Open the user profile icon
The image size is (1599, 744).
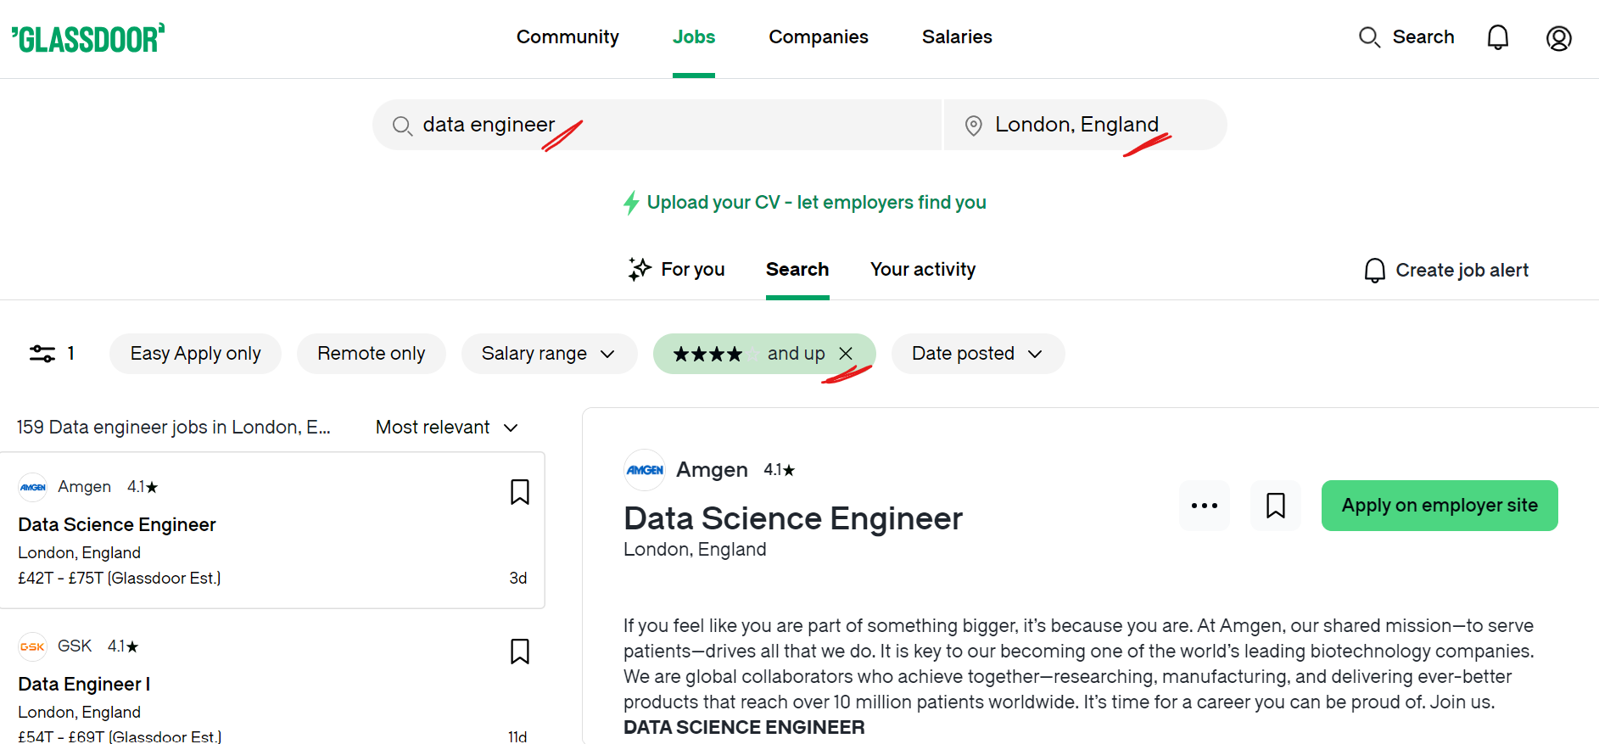click(x=1559, y=38)
